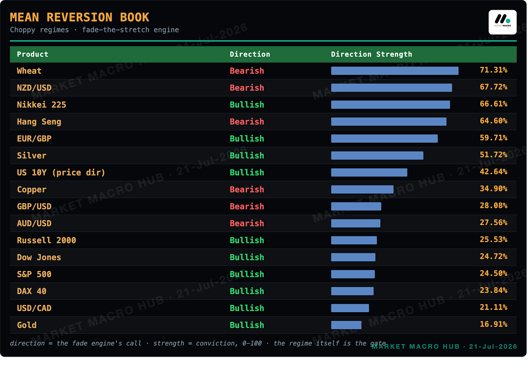Click the Choppy regimes subtitle
Image resolution: width=529 pixels, height=380 pixels.
[94, 30]
